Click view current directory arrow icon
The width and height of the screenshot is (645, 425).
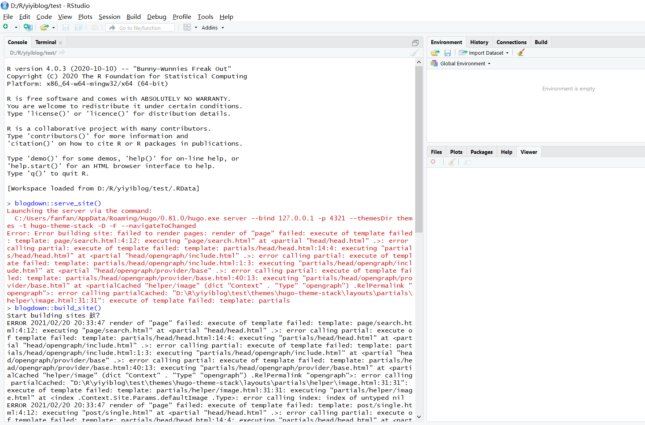(x=62, y=52)
